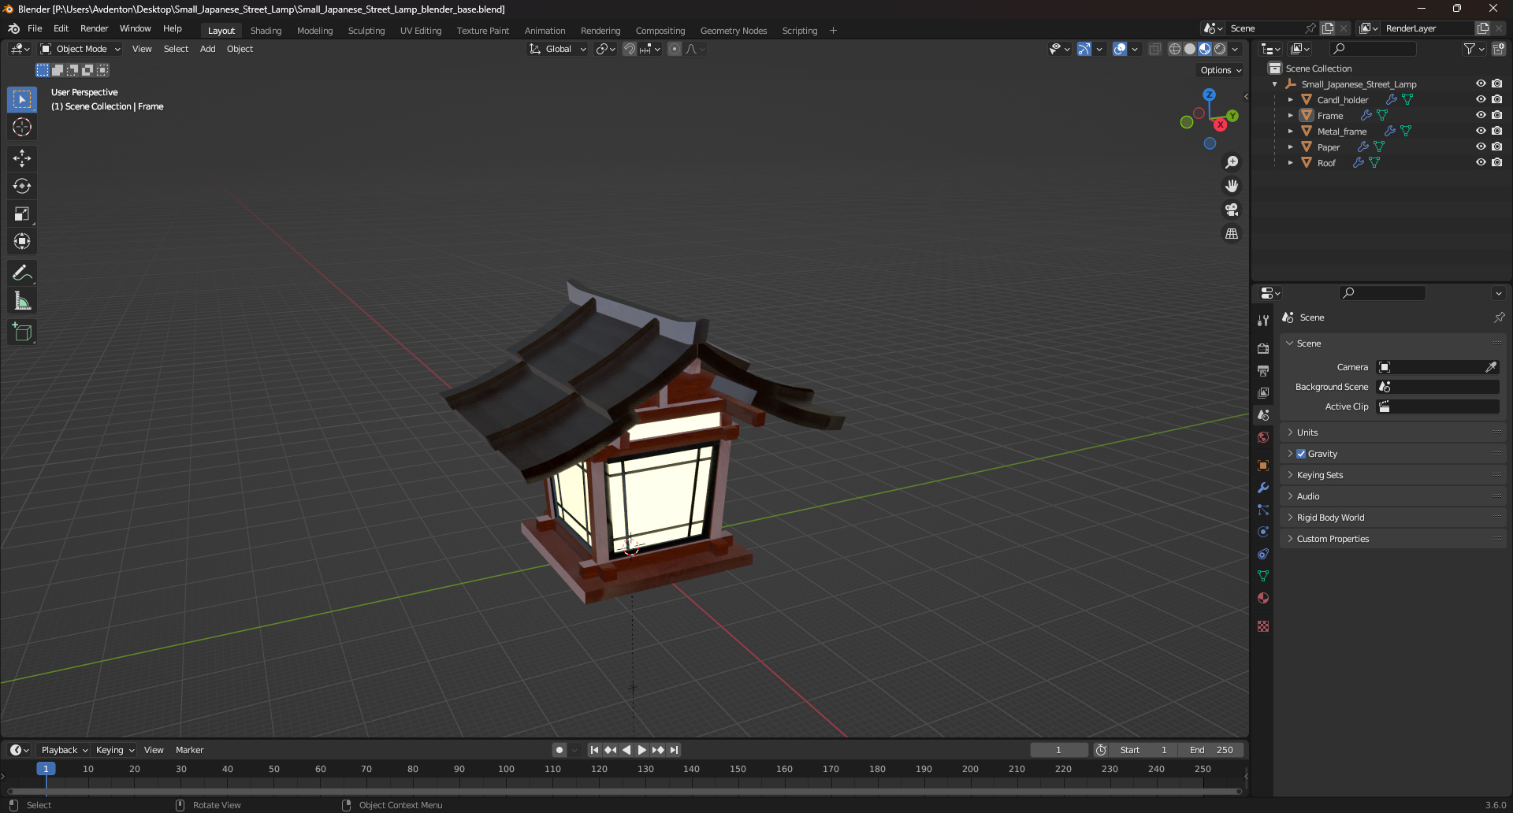
Task: Click the pan view hand icon
Action: pos(1231,186)
